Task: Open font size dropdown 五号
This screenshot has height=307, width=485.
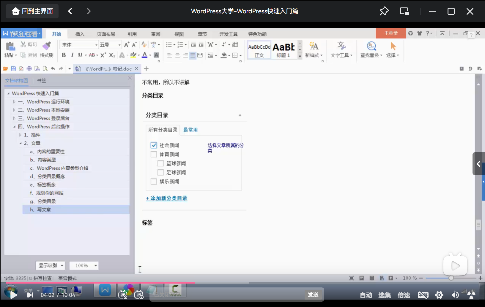Action: (x=119, y=45)
